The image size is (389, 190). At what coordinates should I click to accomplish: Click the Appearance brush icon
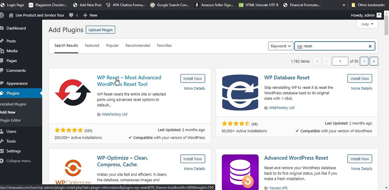[2, 83]
